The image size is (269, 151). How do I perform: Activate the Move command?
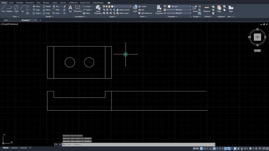[37, 6]
